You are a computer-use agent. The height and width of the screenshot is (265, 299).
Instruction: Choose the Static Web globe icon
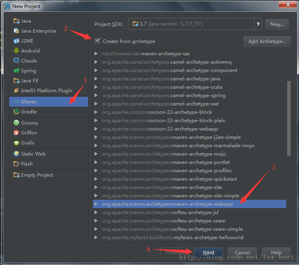coord(16,154)
